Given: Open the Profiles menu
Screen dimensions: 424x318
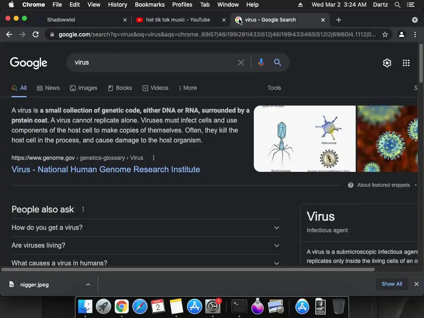Looking at the screenshot, I should [x=182, y=5].
